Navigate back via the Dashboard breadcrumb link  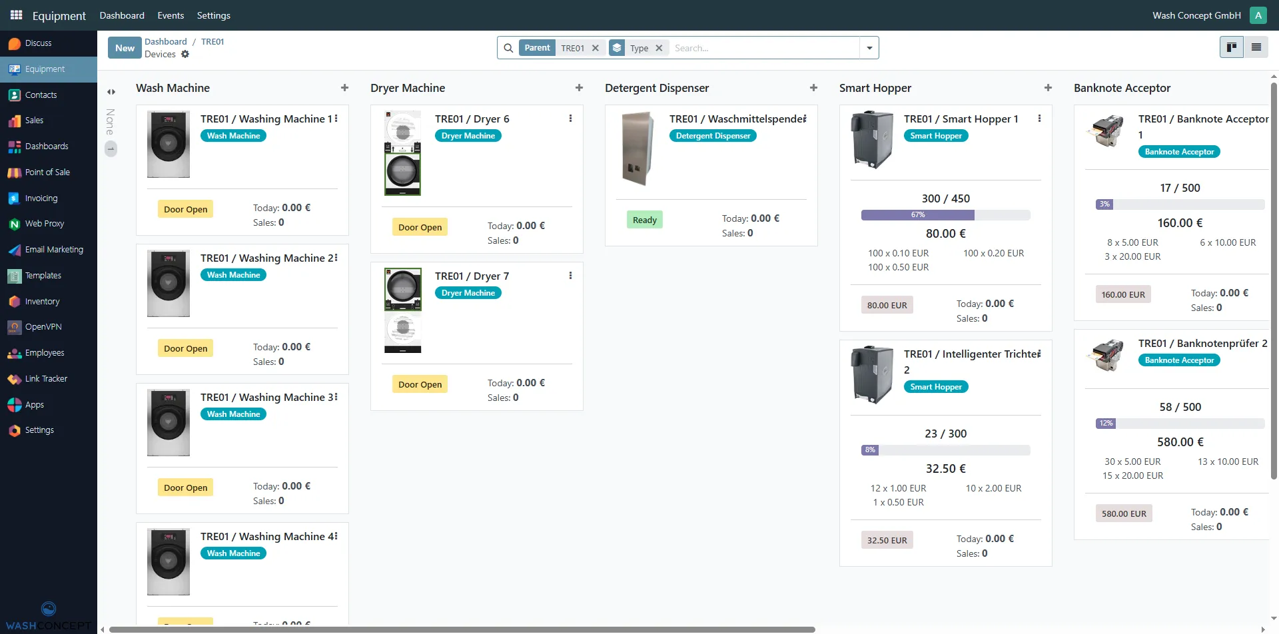tap(165, 41)
